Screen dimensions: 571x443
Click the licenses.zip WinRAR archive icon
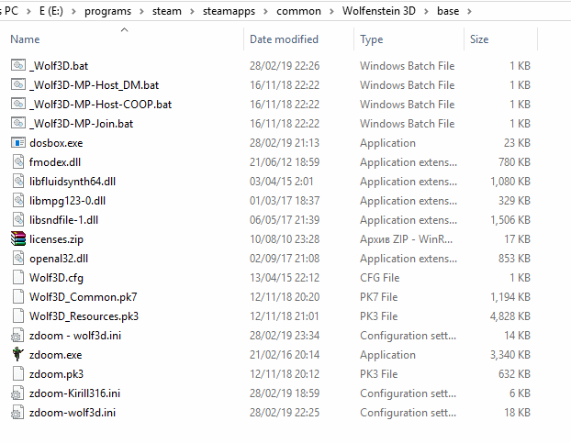pos(18,239)
